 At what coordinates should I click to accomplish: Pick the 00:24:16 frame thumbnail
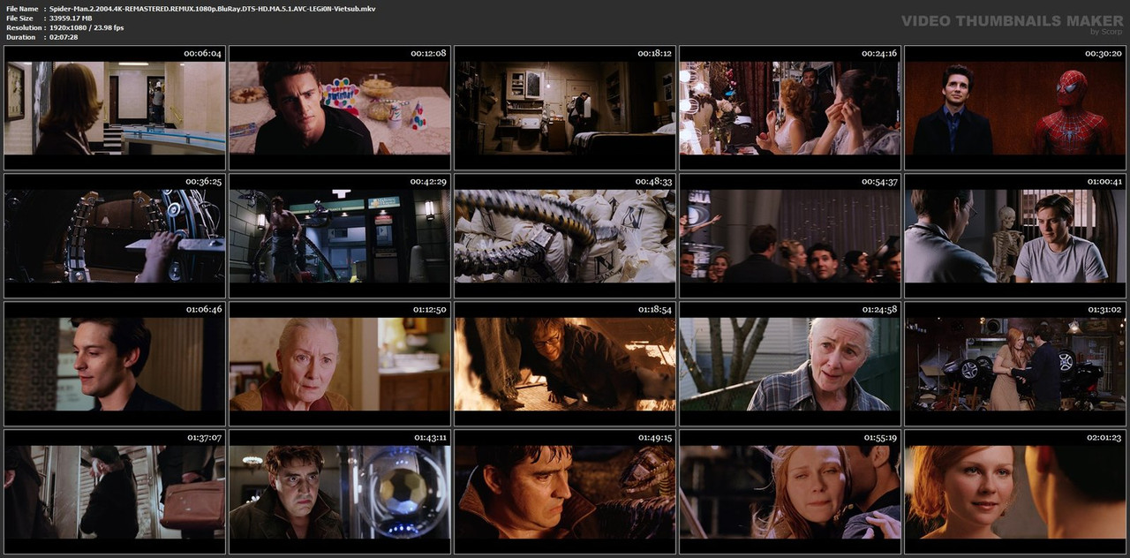point(790,108)
